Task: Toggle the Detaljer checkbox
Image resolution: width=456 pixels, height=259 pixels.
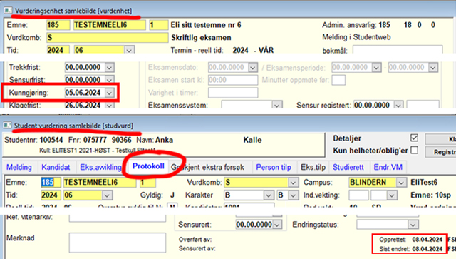Action: (x=414, y=138)
